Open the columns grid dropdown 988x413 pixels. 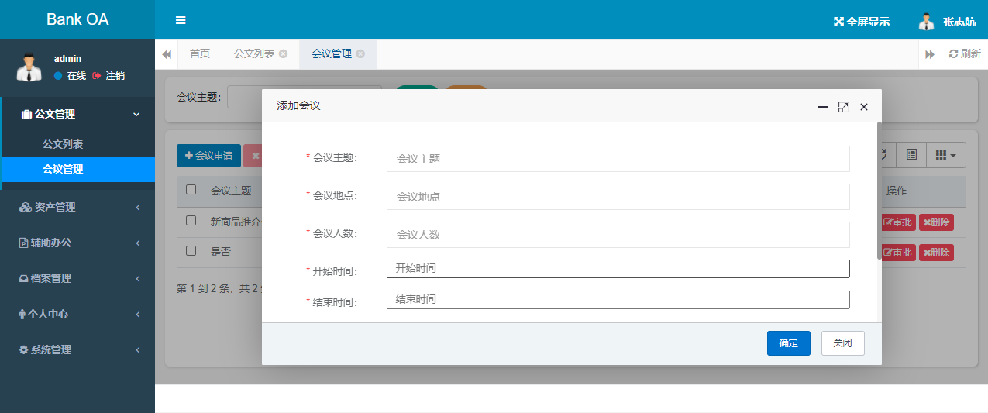click(946, 155)
